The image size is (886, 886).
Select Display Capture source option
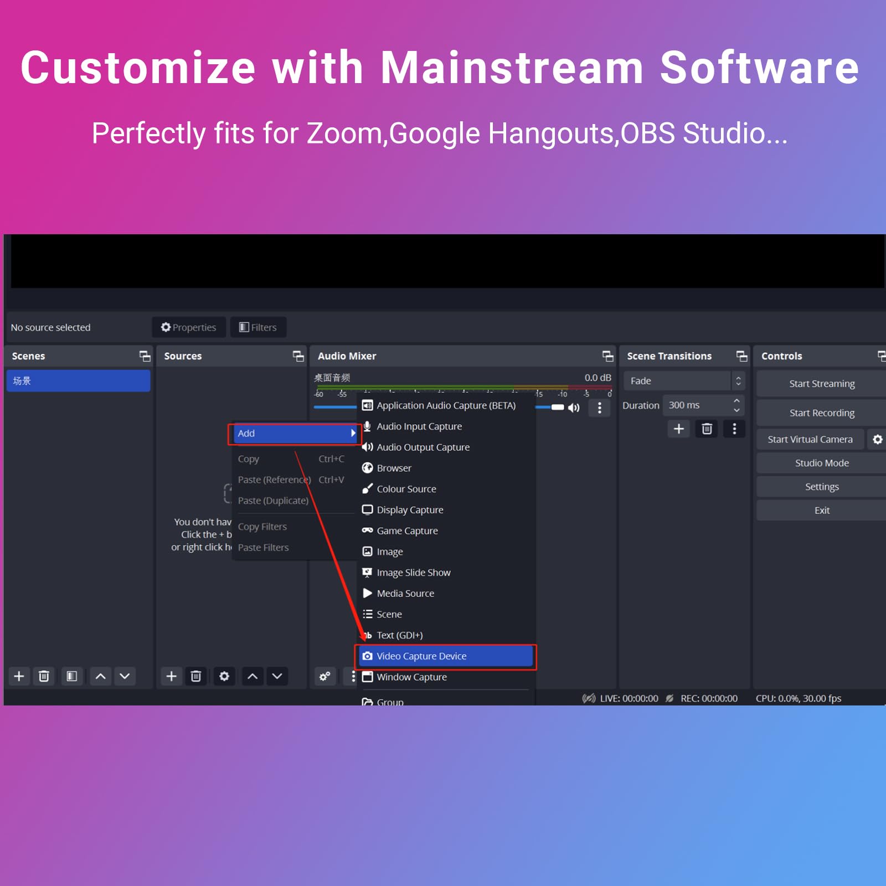tap(410, 510)
